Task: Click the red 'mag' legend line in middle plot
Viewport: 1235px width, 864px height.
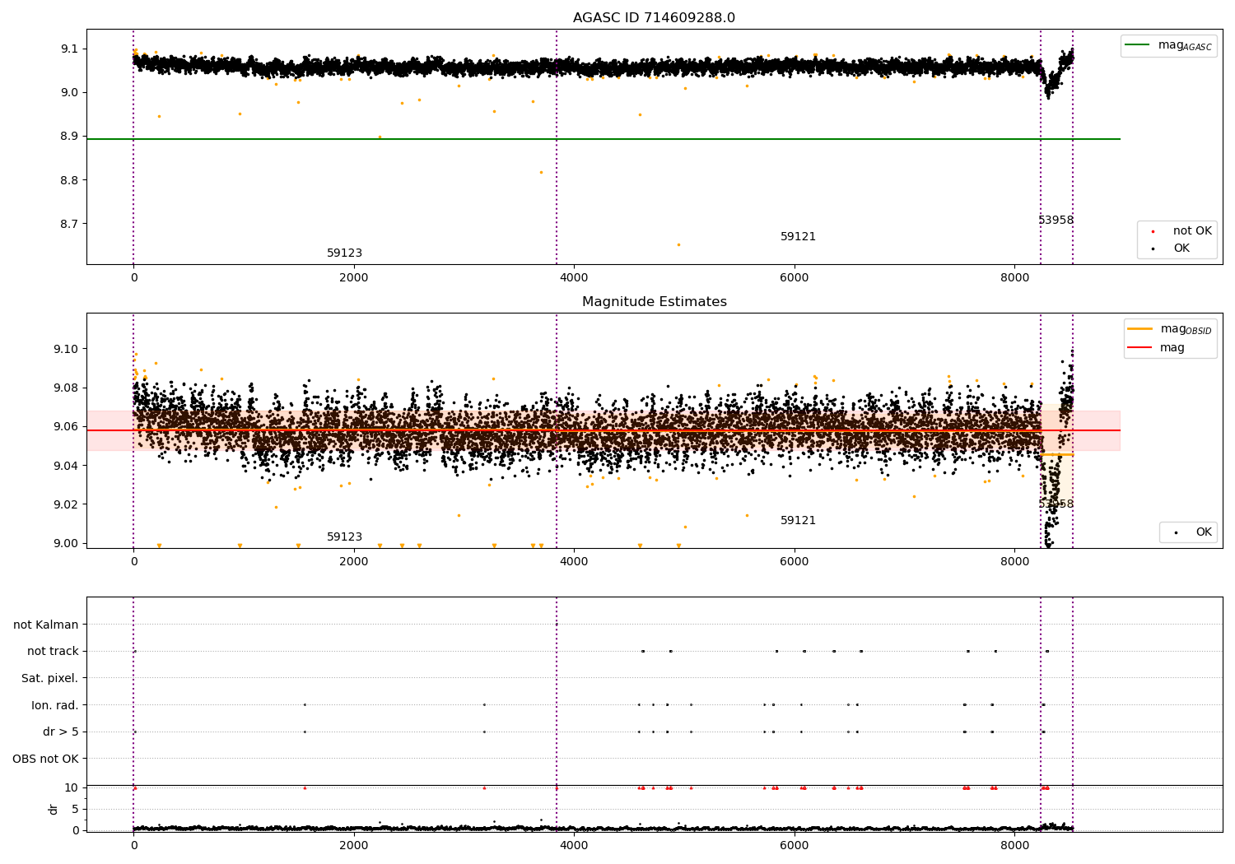Action: (x=1139, y=348)
